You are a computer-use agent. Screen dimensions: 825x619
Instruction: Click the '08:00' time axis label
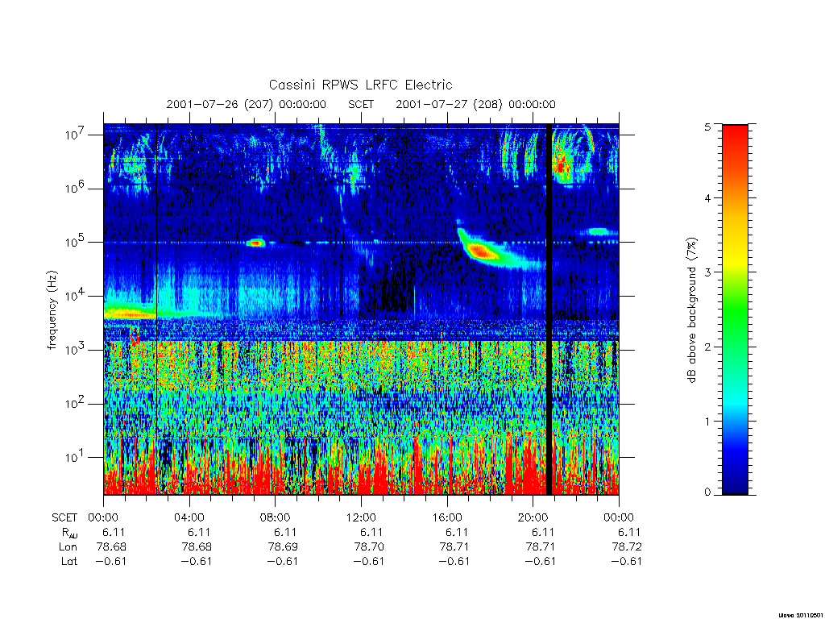tap(276, 517)
